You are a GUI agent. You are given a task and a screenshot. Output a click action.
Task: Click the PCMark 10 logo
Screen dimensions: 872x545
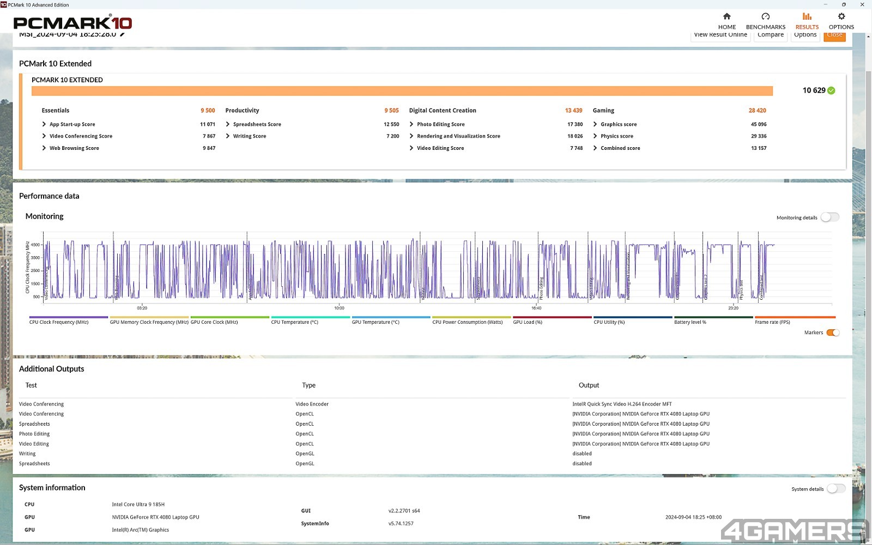72,23
